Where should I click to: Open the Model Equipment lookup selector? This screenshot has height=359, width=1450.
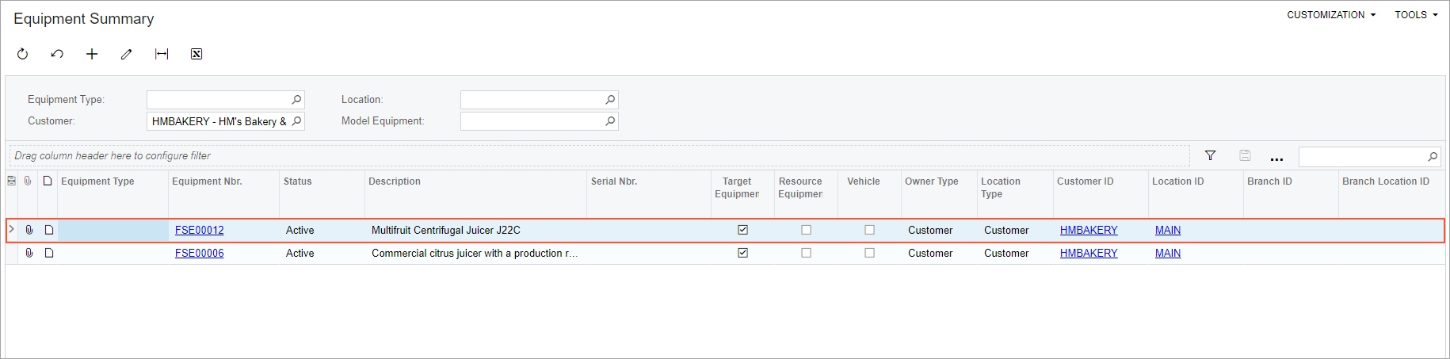(610, 121)
